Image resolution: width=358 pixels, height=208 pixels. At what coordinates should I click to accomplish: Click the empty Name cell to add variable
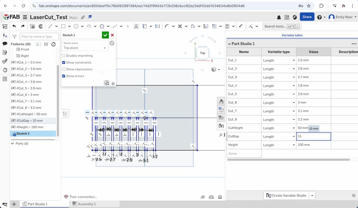pos(244,153)
